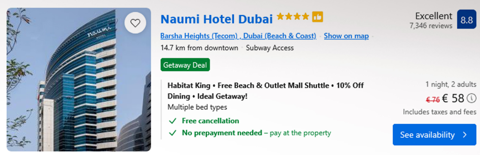Click the Free cancellation checkmark icon

[172, 121]
